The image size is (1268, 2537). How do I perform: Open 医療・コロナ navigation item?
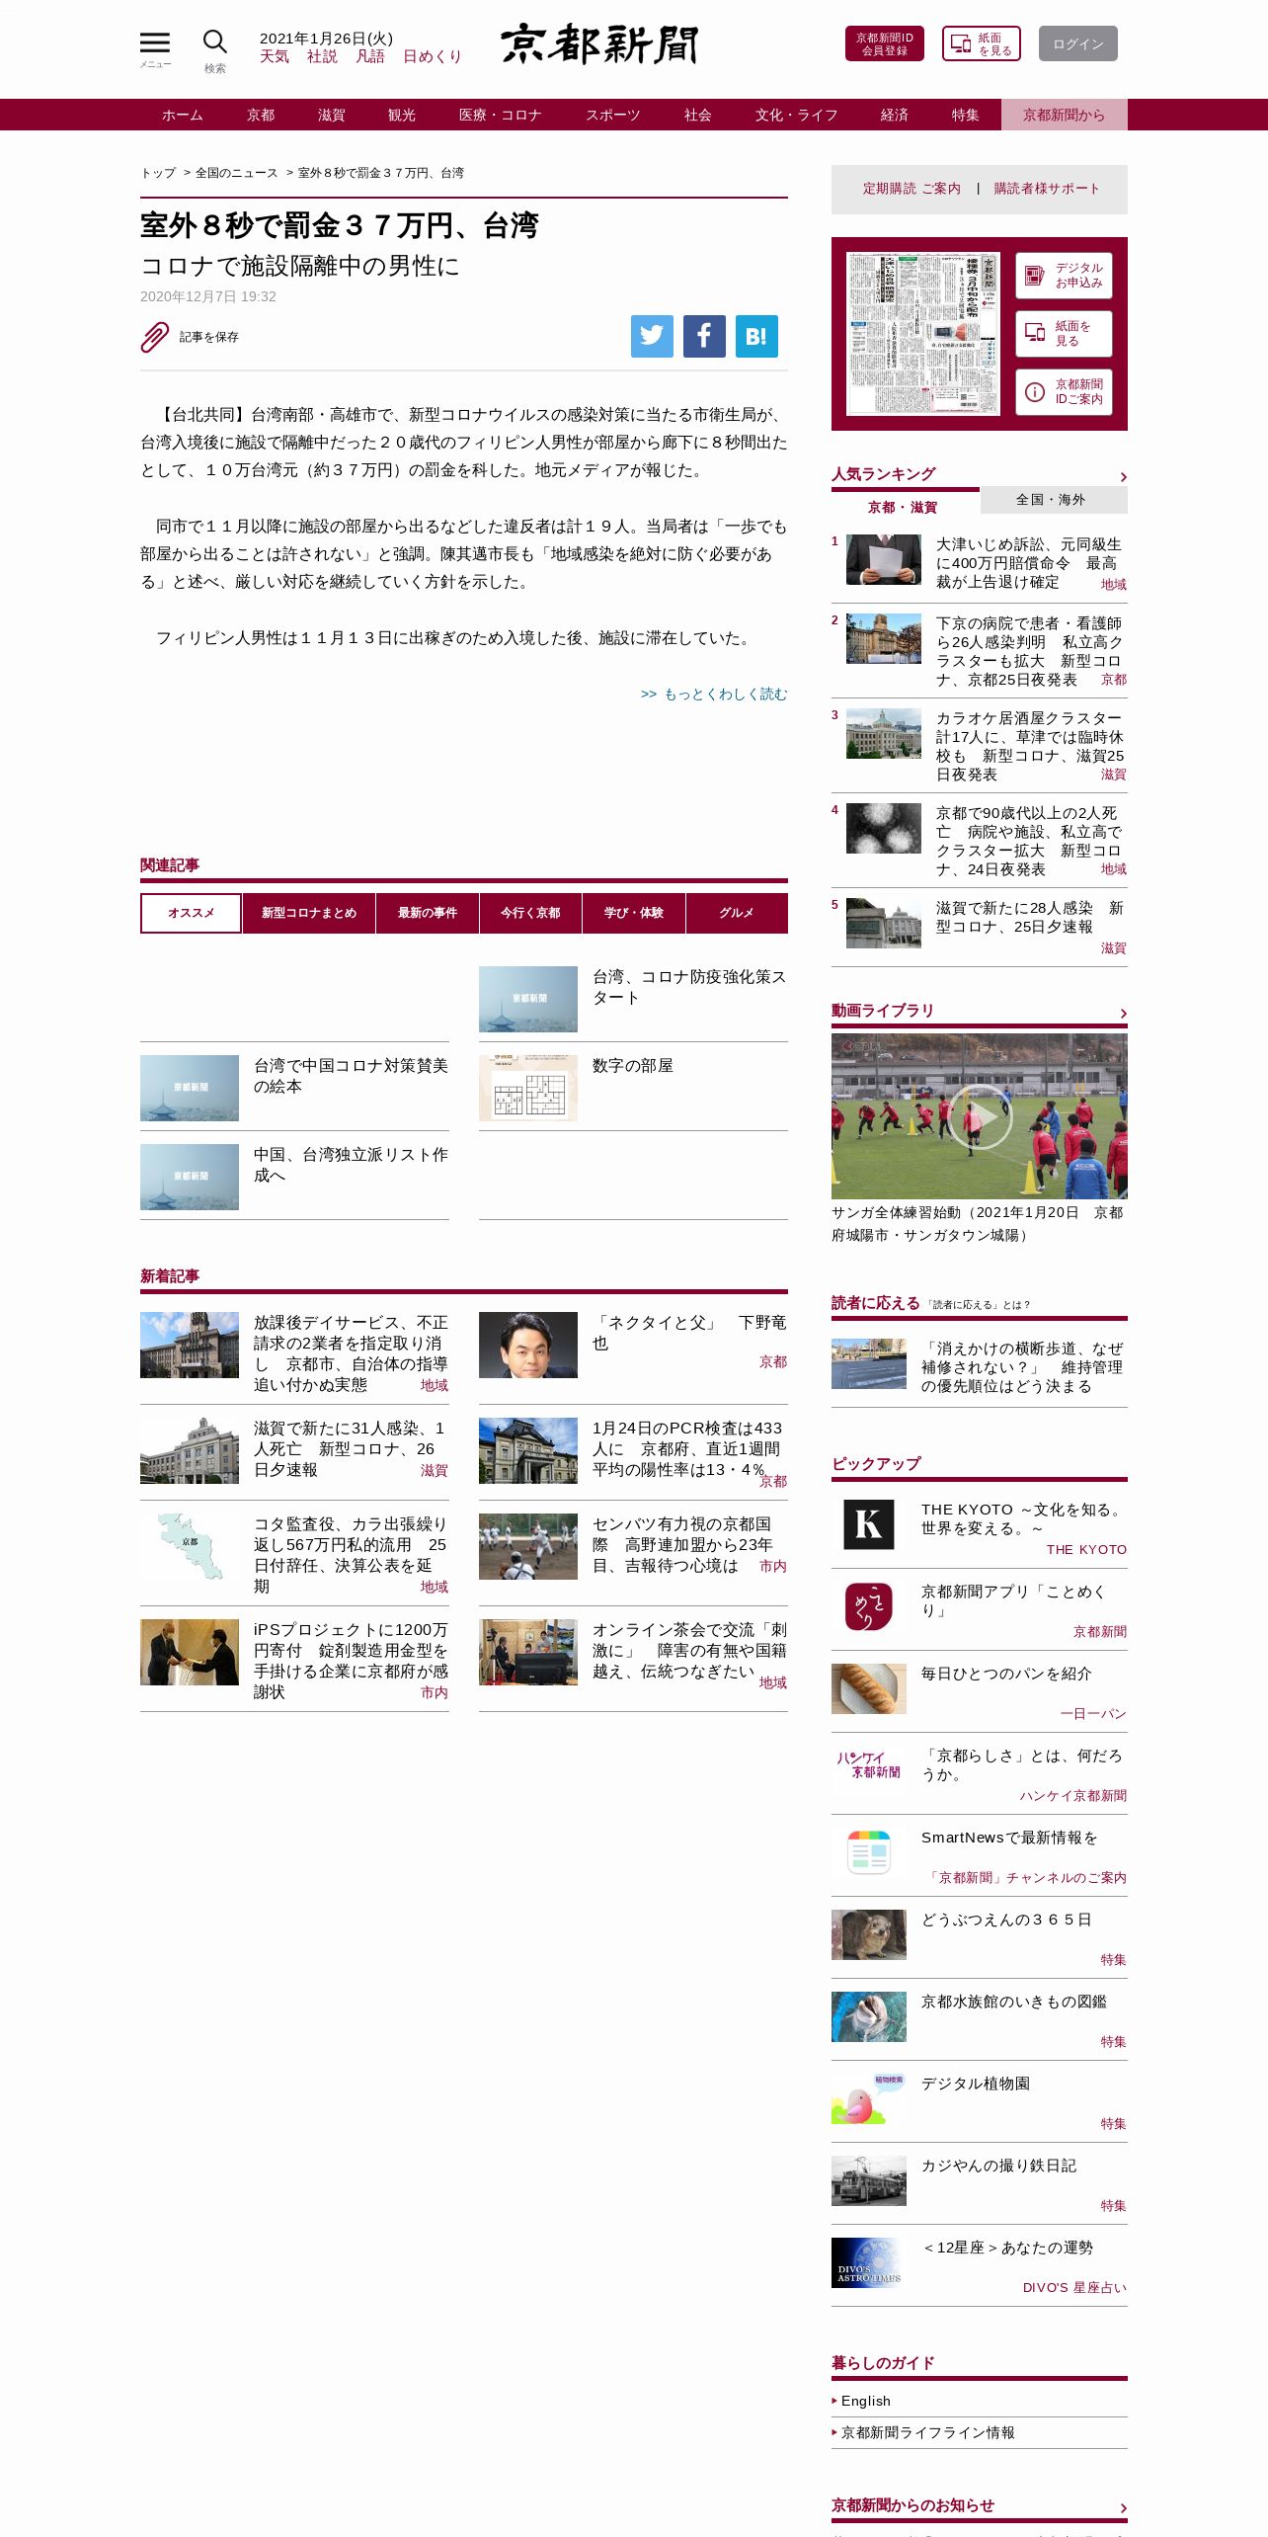pos(501,115)
